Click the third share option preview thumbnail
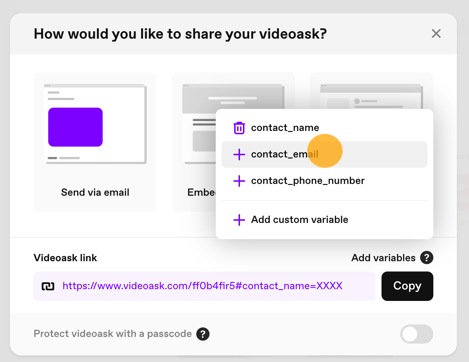 tap(372, 96)
